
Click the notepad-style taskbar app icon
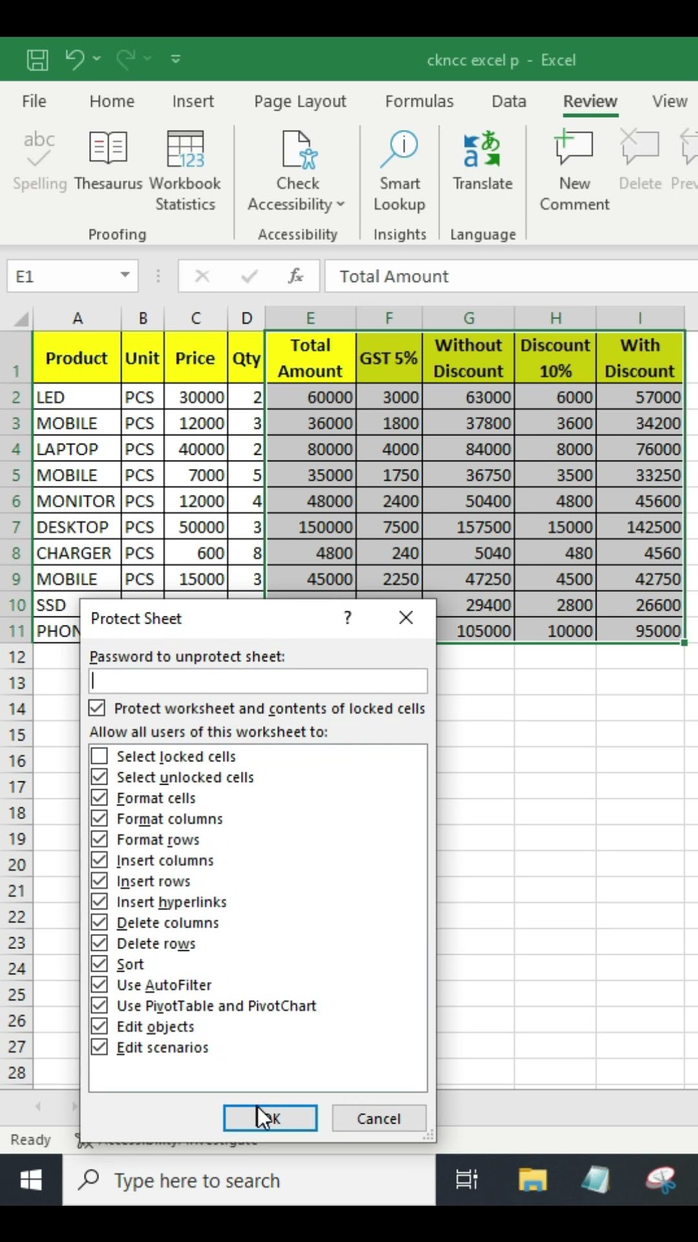click(x=596, y=1180)
